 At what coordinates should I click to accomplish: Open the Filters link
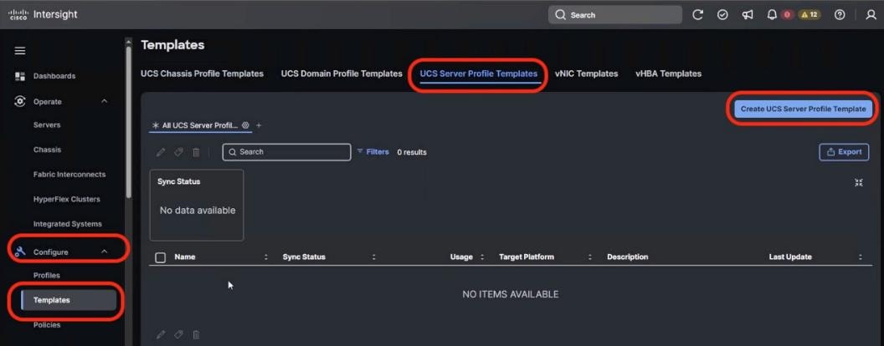point(373,152)
